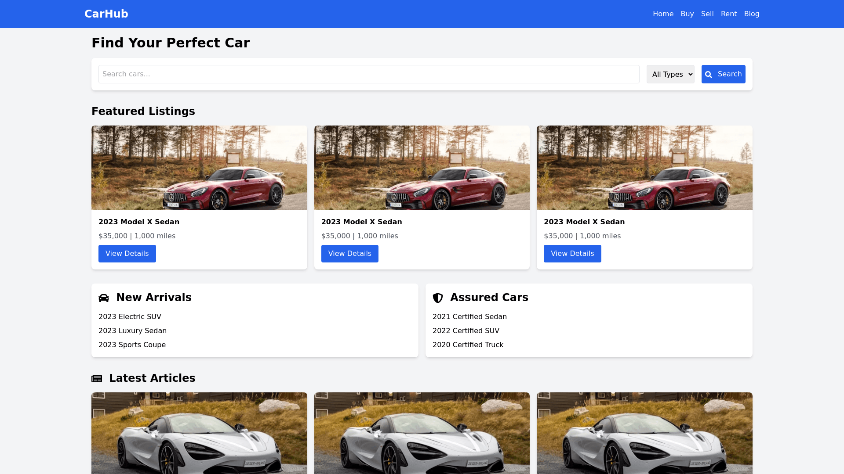Click the magnifying glass search icon

click(709, 75)
